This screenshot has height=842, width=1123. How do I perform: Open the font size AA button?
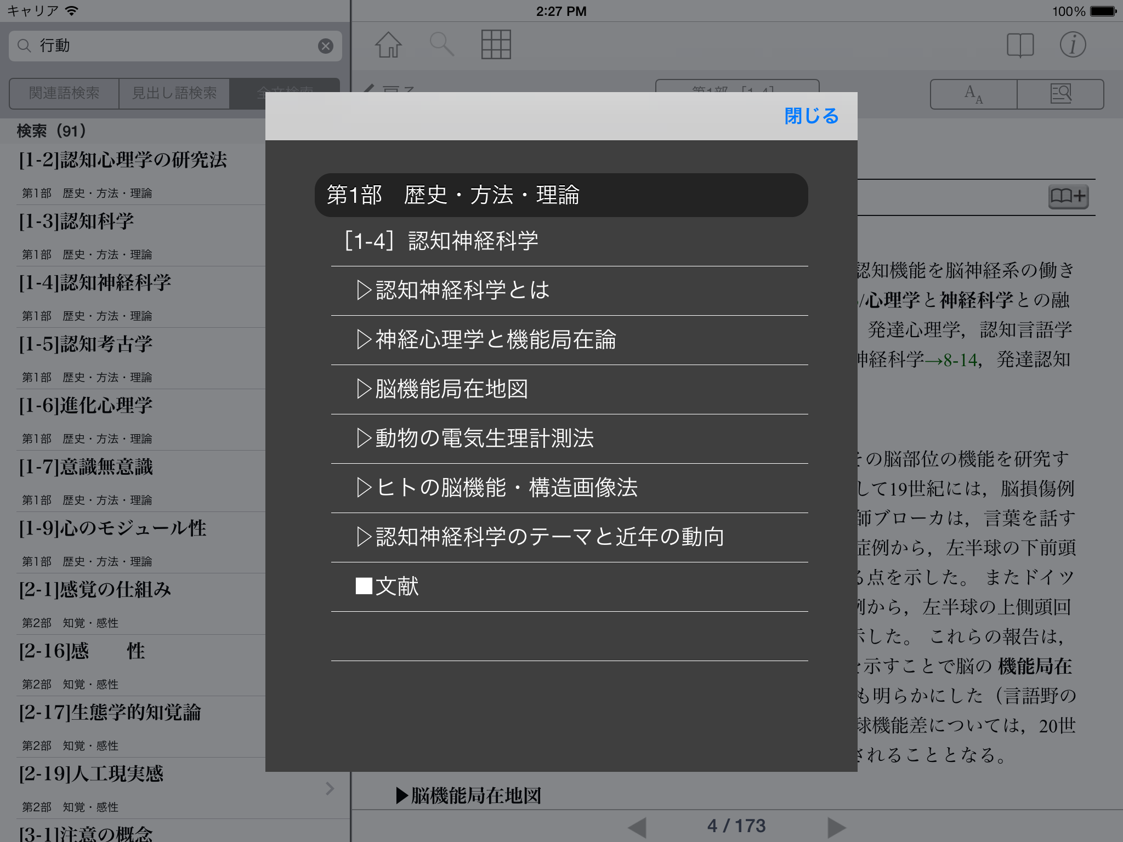point(974,94)
